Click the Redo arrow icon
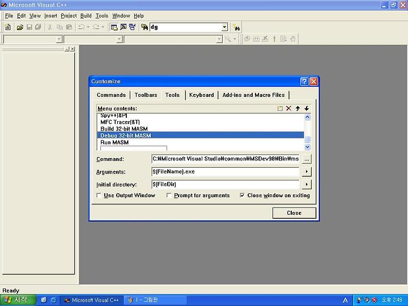 pos(96,27)
